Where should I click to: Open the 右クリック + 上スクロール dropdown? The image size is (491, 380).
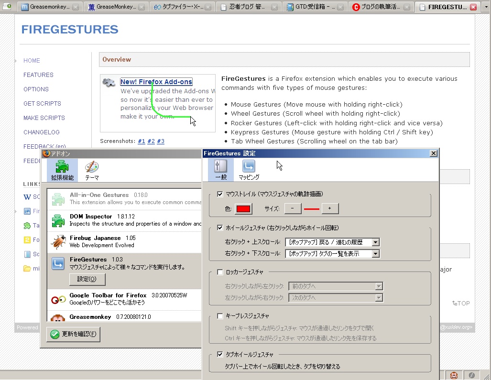[333, 242]
